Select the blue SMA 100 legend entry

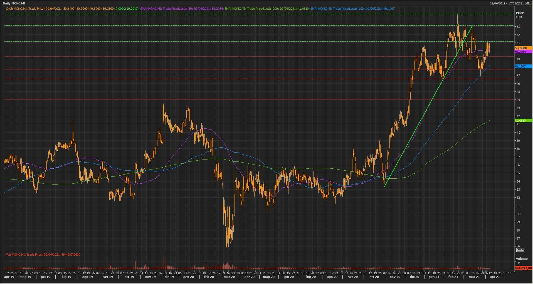(352, 9)
